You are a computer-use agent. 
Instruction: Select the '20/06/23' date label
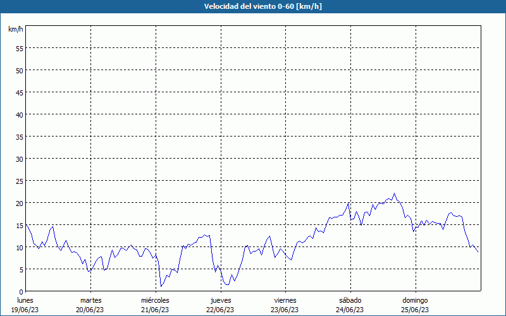pyautogui.click(x=90, y=310)
